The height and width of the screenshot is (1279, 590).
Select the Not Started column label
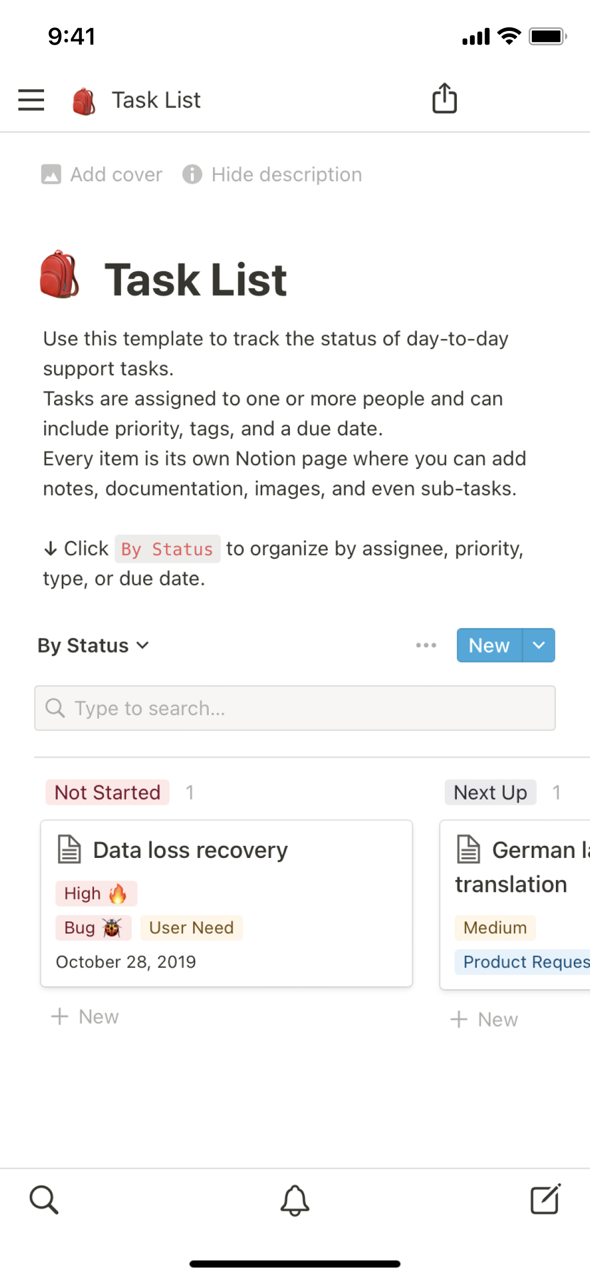108,792
